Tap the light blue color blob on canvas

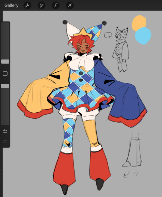tap(143, 36)
